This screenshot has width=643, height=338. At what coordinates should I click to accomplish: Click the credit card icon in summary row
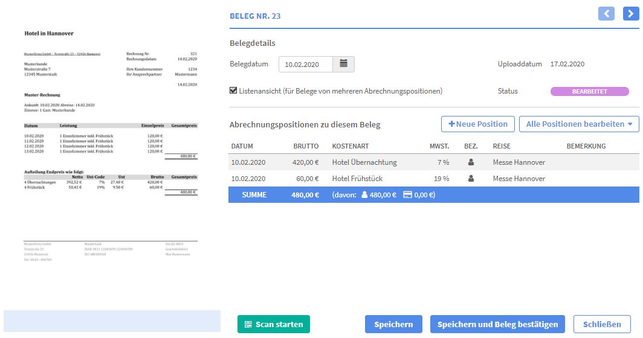[x=407, y=195]
